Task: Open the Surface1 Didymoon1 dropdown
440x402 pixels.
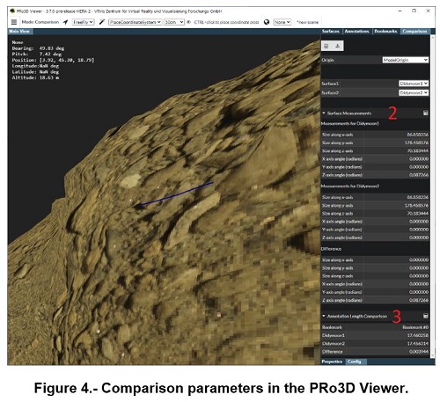Action: [x=414, y=84]
